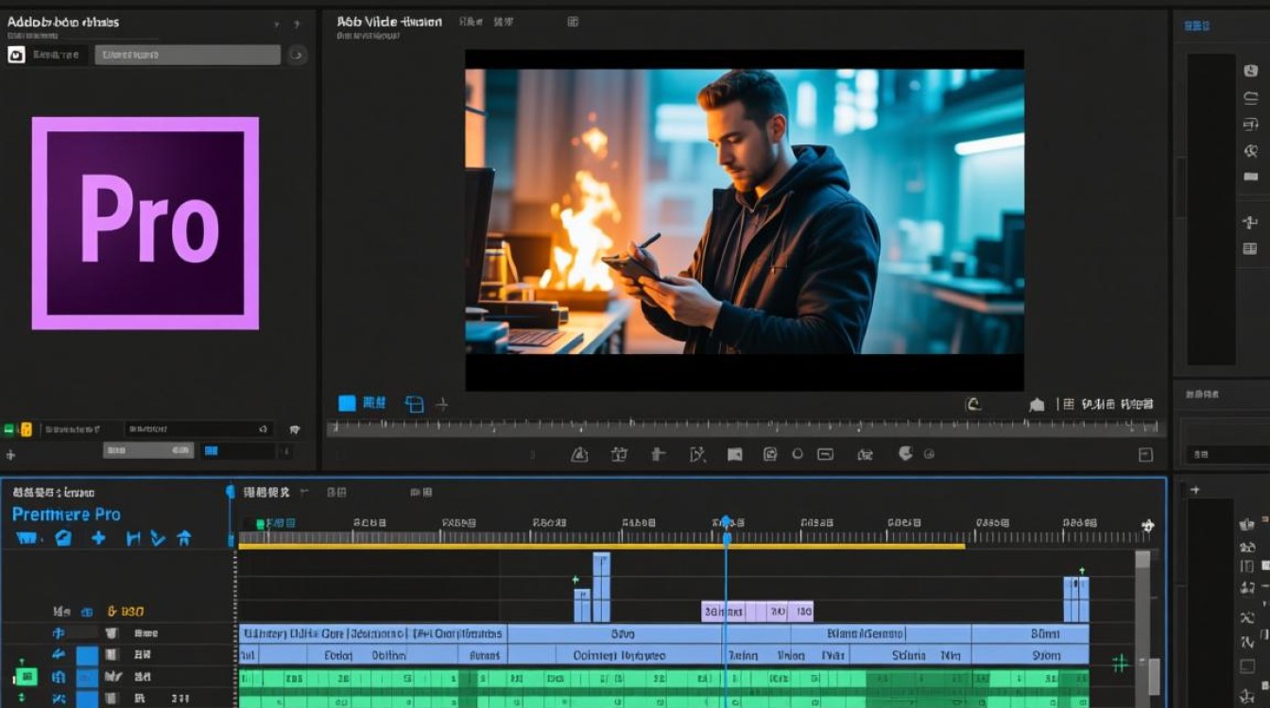Click the icon at the timeline ruler's right end
1270x708 pixels.
point(1148,526)
